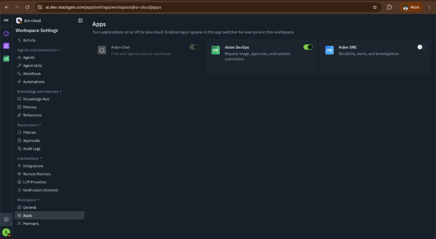
Task: Collapse the Knowledge and memory section
Action: (40, 92)
